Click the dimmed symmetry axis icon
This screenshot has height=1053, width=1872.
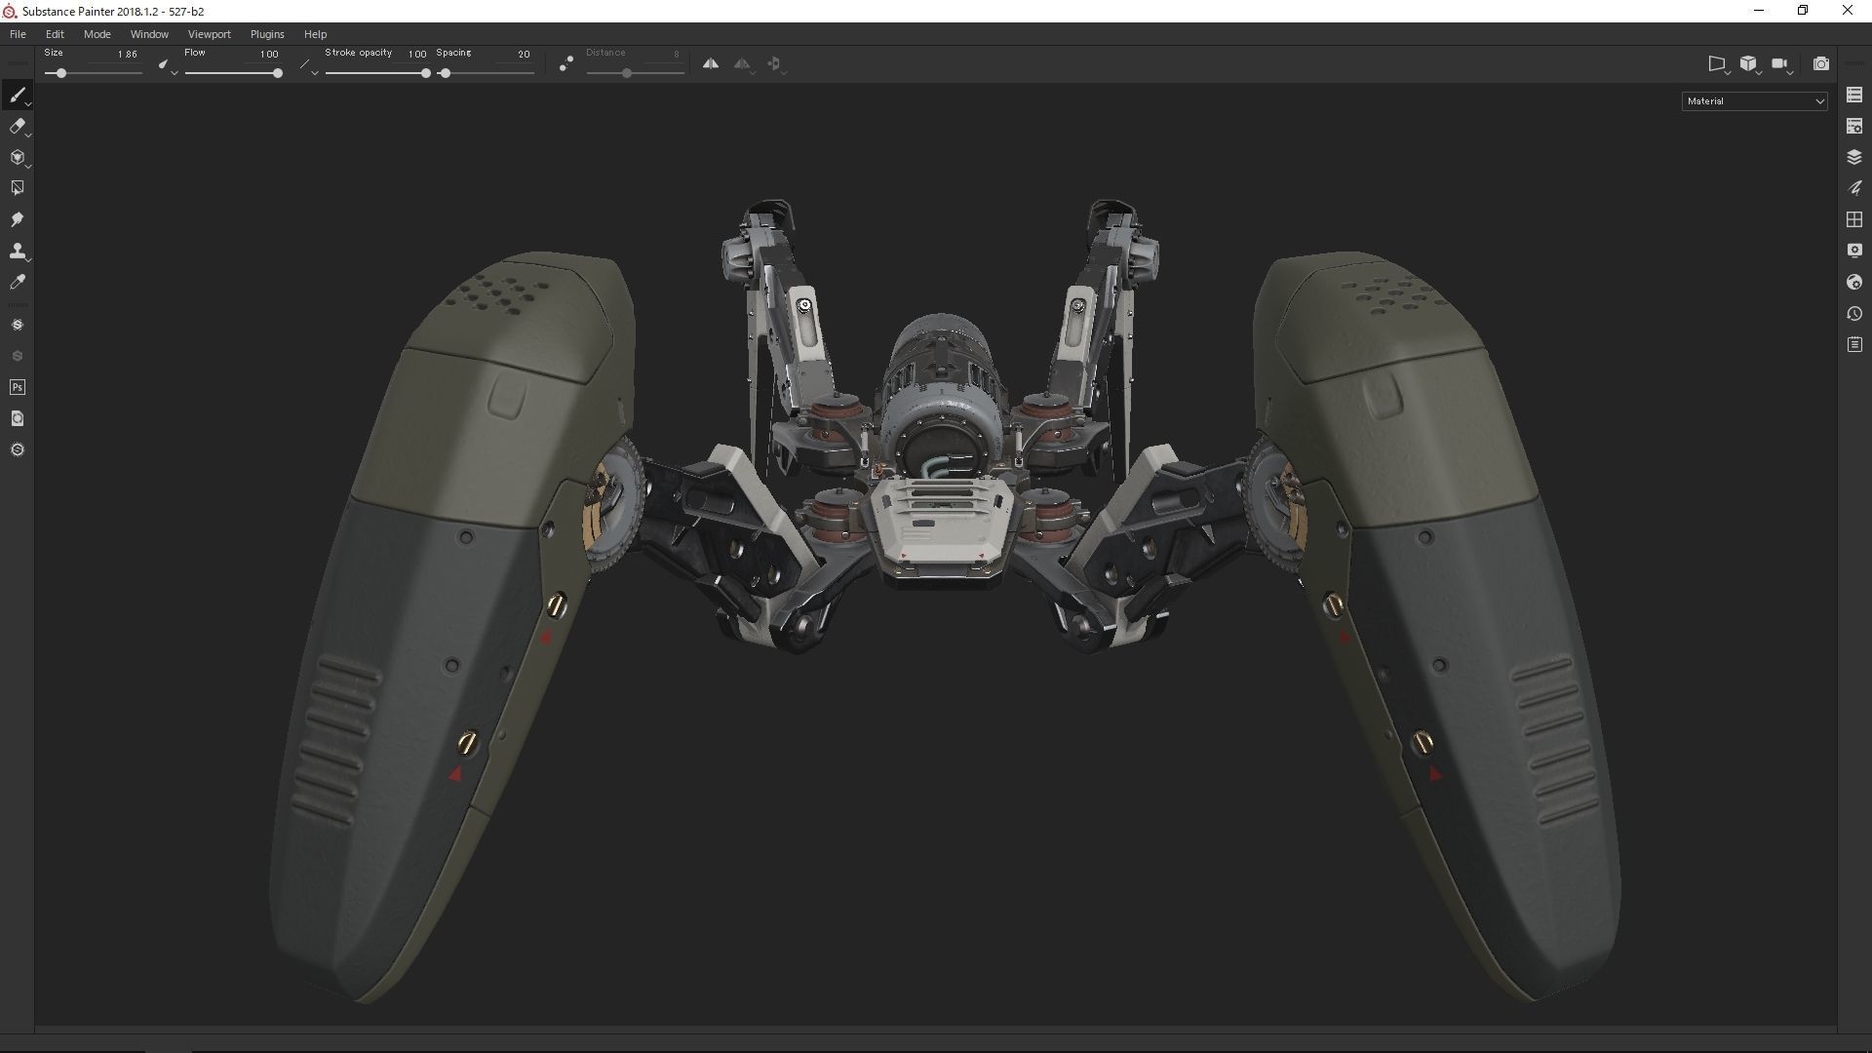pyautogui.click(x=773, y=63)
